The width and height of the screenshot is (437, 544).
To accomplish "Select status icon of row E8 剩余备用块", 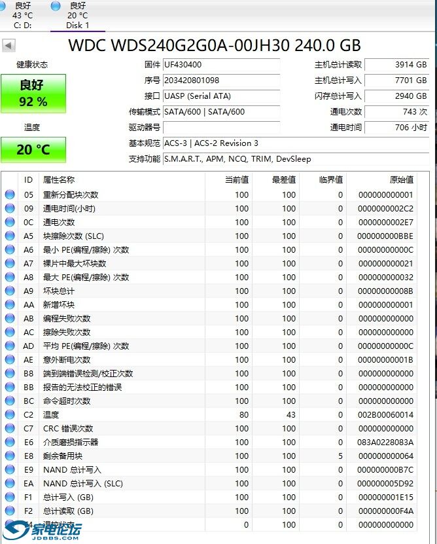I will 10,456.
